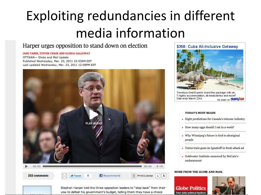Click the beach ad image
The height and width of the screenshot is (195, 261).
(210, 70)
